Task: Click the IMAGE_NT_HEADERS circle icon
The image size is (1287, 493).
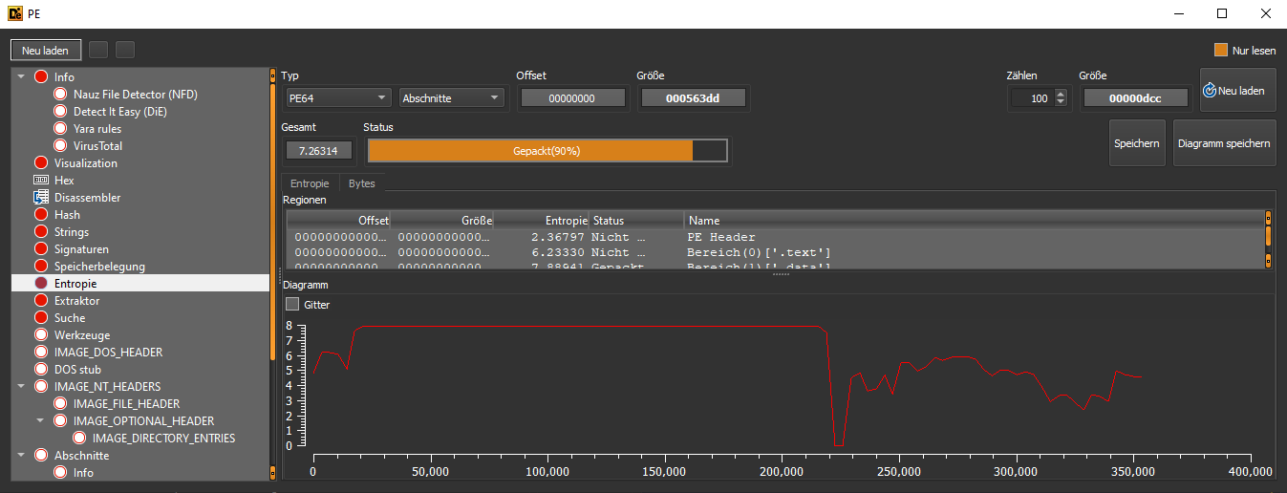Action: [41, 387]
